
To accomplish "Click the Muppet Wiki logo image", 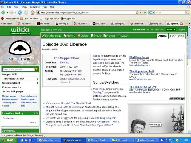I will [x=20, y=50].
